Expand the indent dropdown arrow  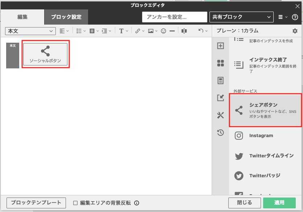tap(110, 31)
